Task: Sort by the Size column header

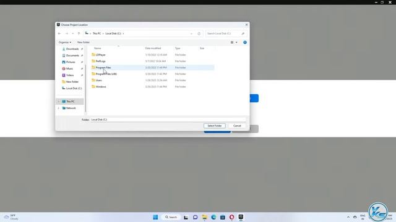Action: coord(202,48)
